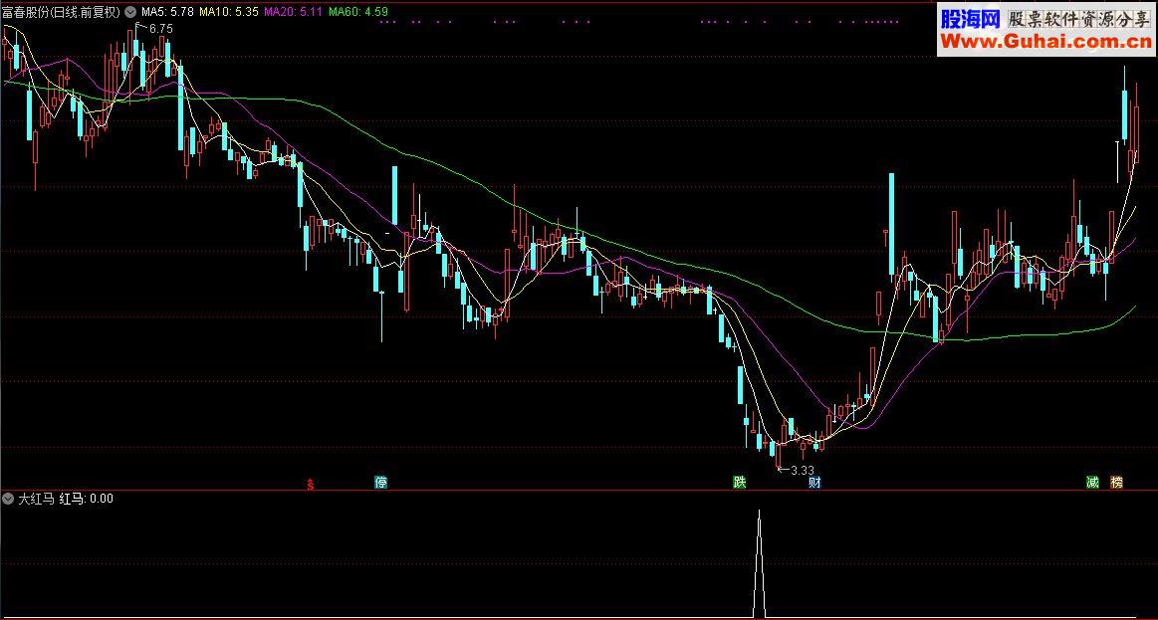The height and width of the screenshot is (620, 1158).
Task: Expand the 大红马 indicator panel dropdown arrow
Action: (x=9, y=499)
